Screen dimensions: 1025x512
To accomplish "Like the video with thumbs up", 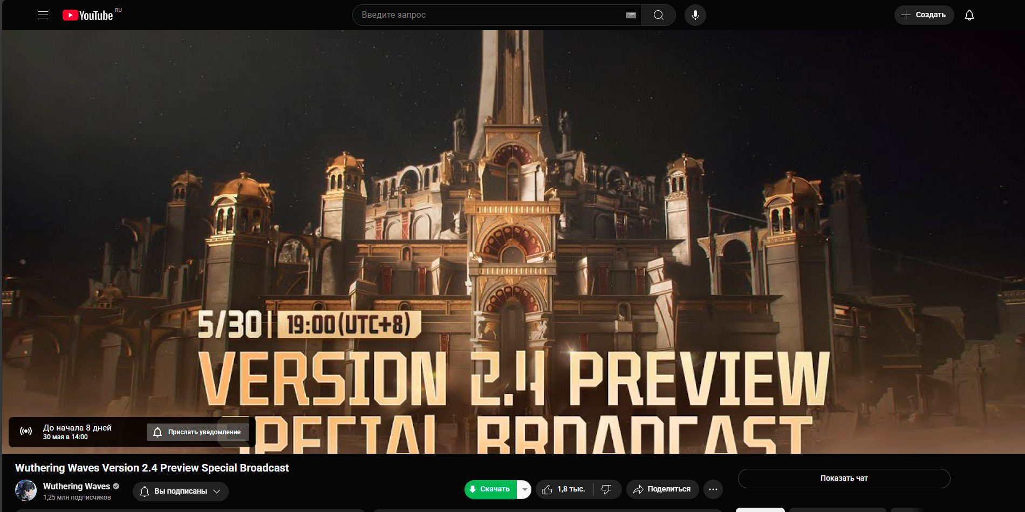I will (564, 489).
